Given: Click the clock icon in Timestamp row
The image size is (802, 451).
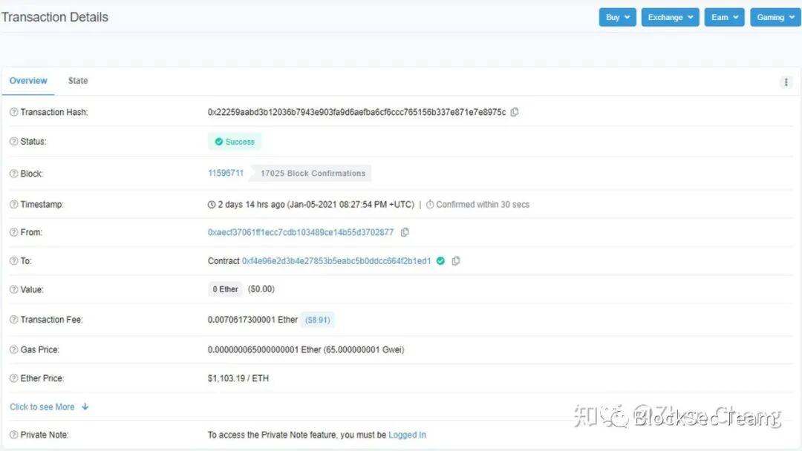Looking at the screenshot, I should (x=212, y=204).
